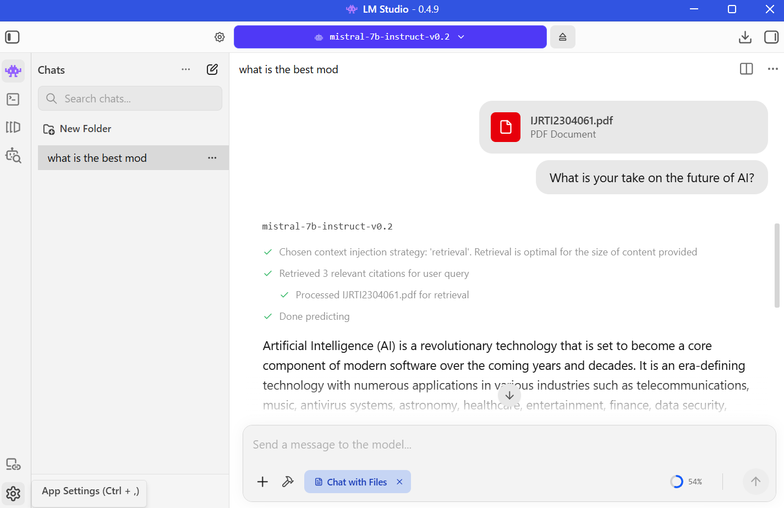Jump to bottom of the conversation
Screen dimensions: 784x508
pyautogui.click(x=509, y=395)
